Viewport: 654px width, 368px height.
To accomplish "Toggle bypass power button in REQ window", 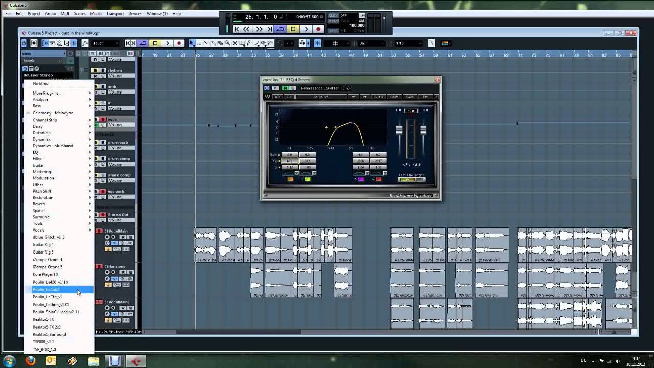I will click(x=267, y=88).
